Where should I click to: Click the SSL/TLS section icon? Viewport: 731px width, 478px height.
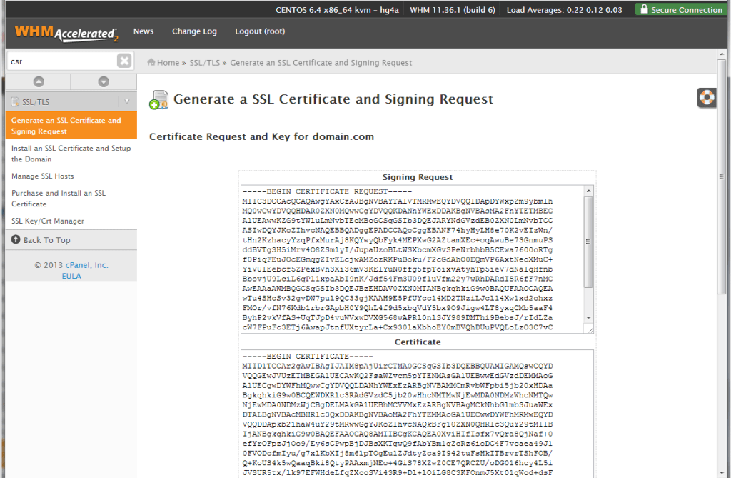(16, 101)
